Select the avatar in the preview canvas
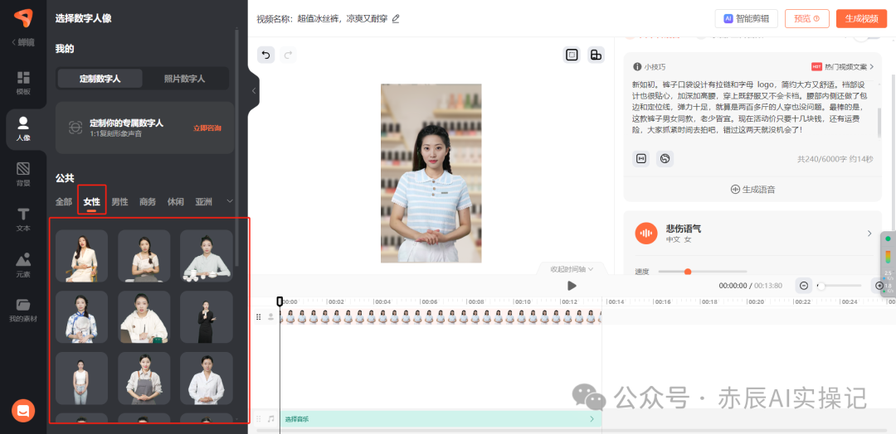Viewport: 896px width, 434px height. click(431, 173)
